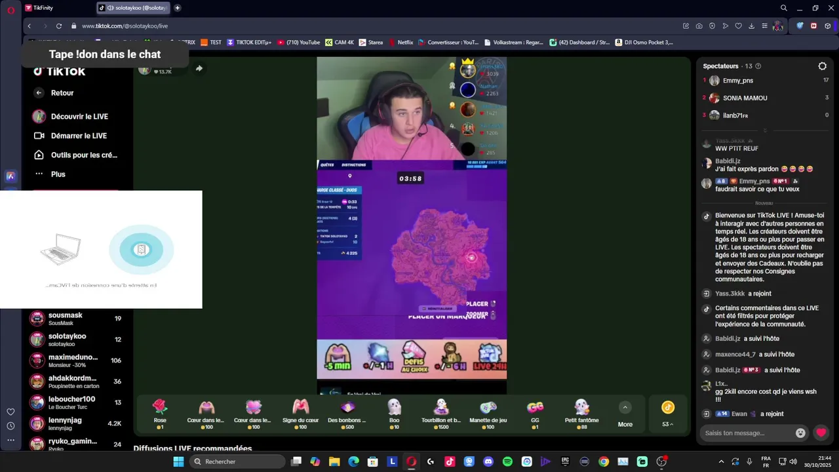Viewport: 839px width, 472px height.
Task: Open sousmask live channel
Action: point(76,319)
